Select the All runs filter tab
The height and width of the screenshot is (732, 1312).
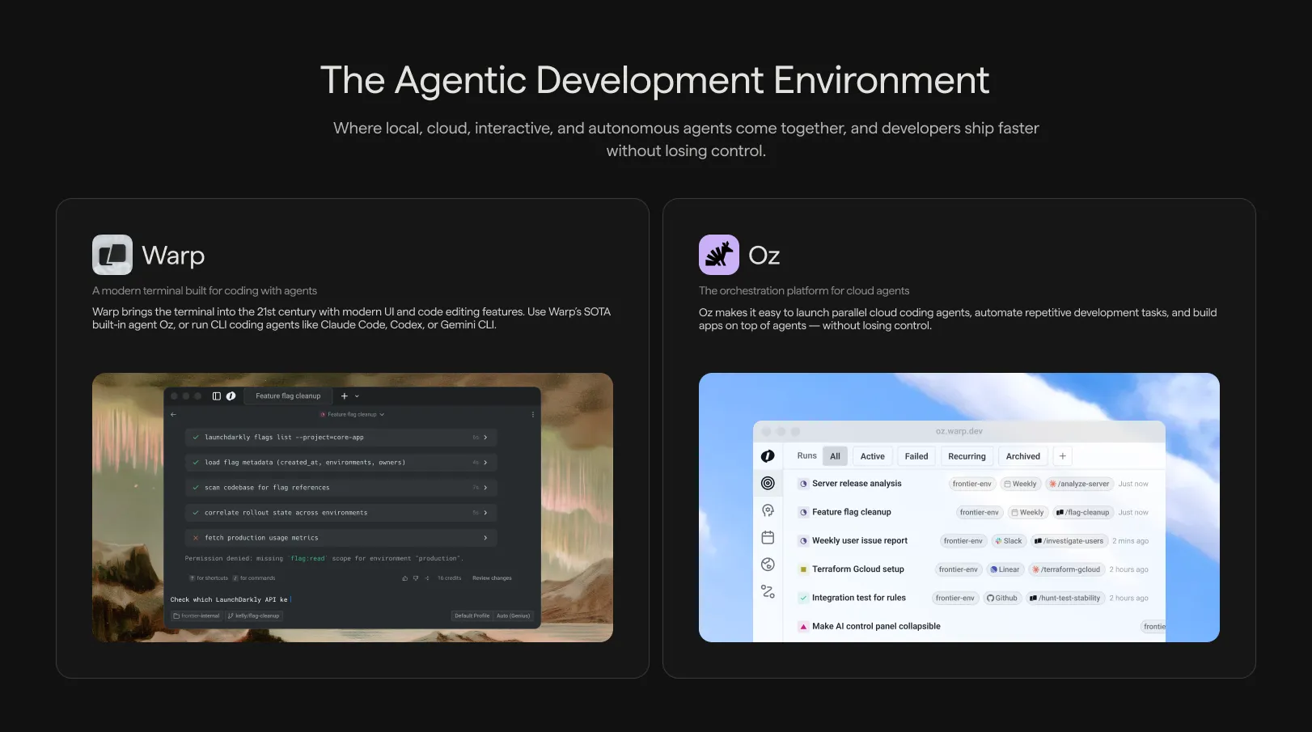pyautogui.click(x=835, y=456)
